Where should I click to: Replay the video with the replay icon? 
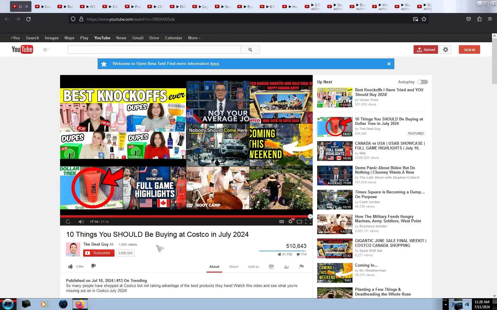pyautogui.click(x=68, y=222)
